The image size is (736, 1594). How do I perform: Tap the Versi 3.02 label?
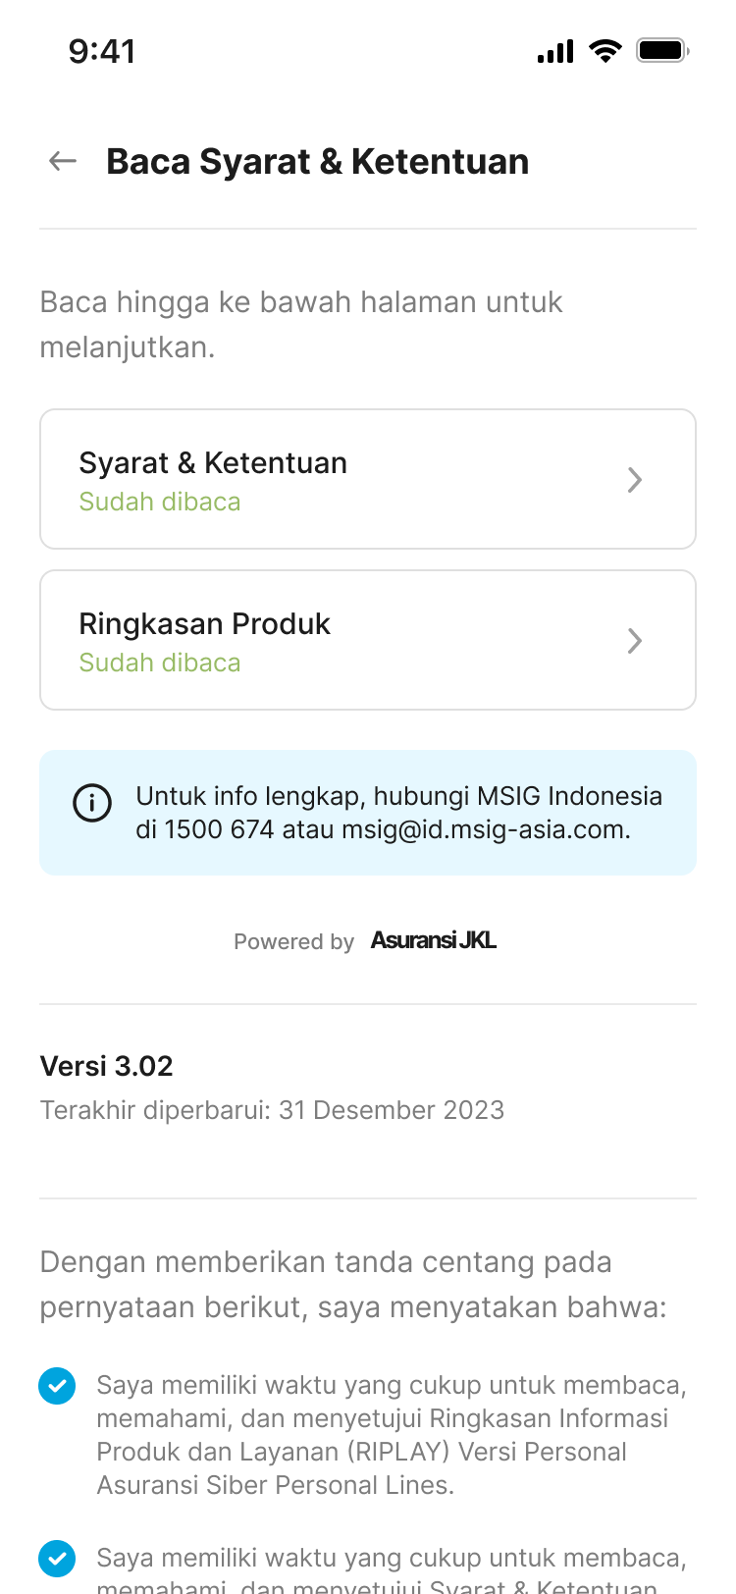(106, 1066)
